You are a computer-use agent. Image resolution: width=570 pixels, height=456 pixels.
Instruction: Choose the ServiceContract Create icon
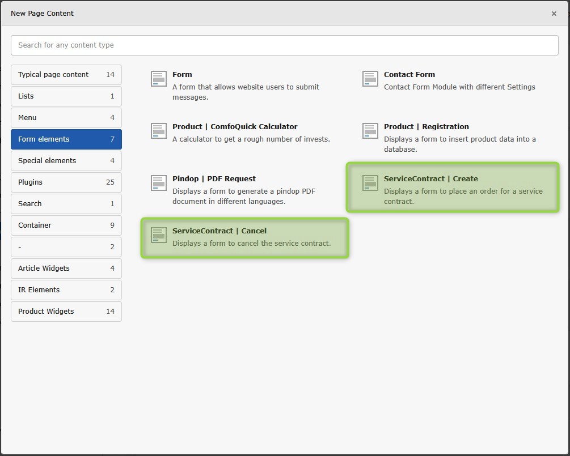point(370,183)
